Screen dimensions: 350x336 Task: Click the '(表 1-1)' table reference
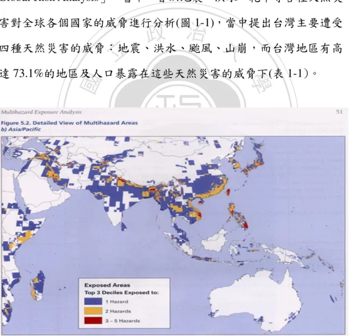pos(290,73)
